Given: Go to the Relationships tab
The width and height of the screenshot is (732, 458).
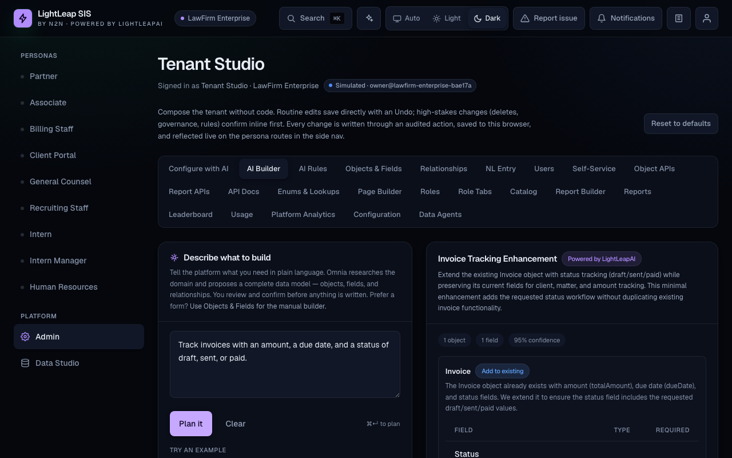Looking at the screenshot, I should click(x=444, y=169).
